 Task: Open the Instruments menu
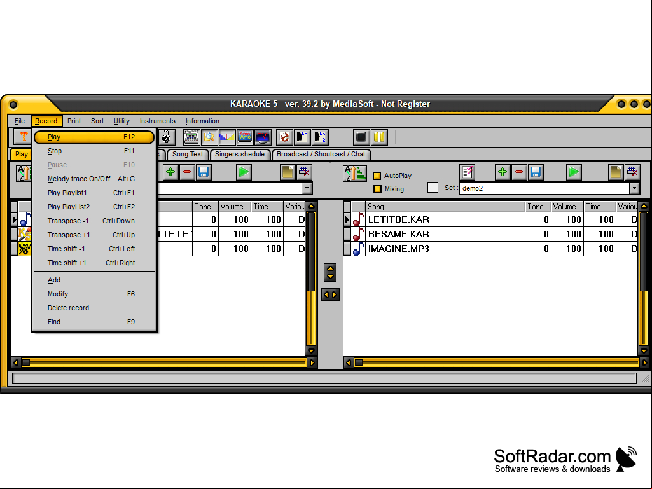click(158, 121)
